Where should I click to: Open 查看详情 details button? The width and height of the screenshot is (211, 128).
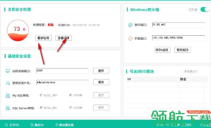coord(64,38)
